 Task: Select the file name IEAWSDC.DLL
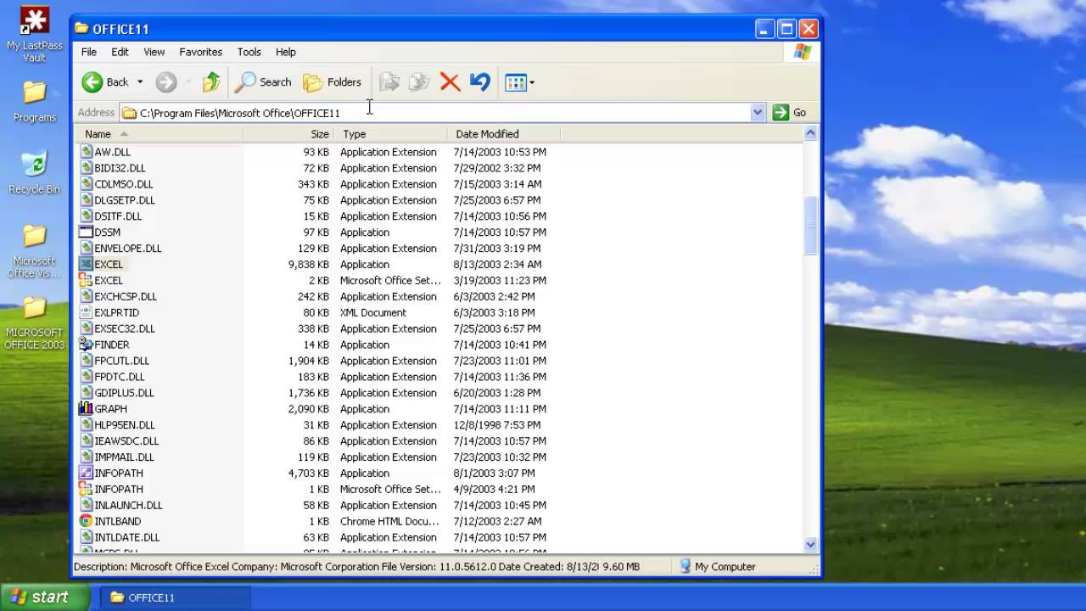(x=126, y=441)
